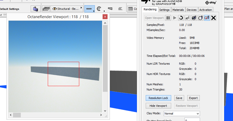
Task: Click the Shutter Speed input field
Action: coord(192,119)
